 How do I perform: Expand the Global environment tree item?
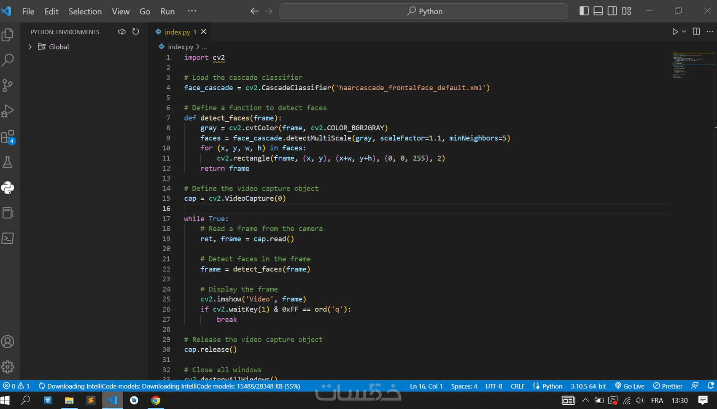click(x=30, y=47)
